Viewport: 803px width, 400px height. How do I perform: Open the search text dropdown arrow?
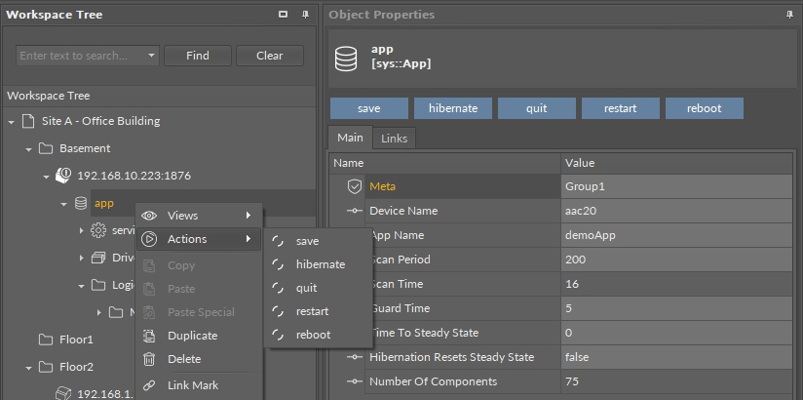click(152, 56)
